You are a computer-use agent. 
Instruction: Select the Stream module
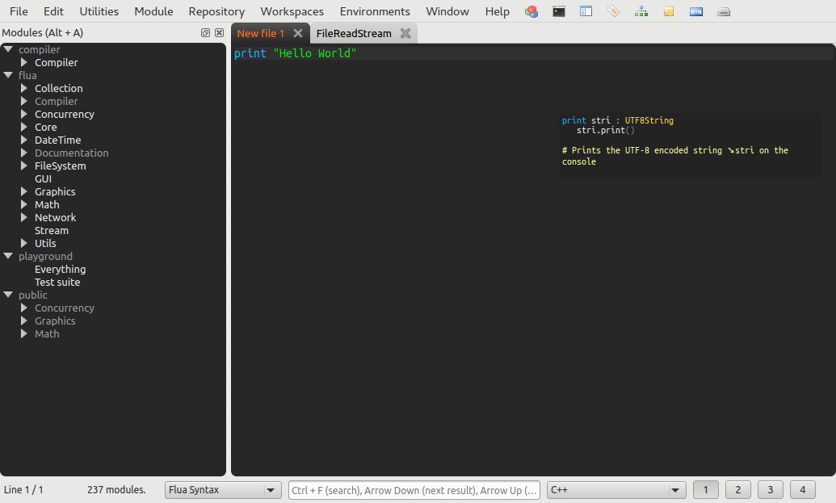[52, 230]
